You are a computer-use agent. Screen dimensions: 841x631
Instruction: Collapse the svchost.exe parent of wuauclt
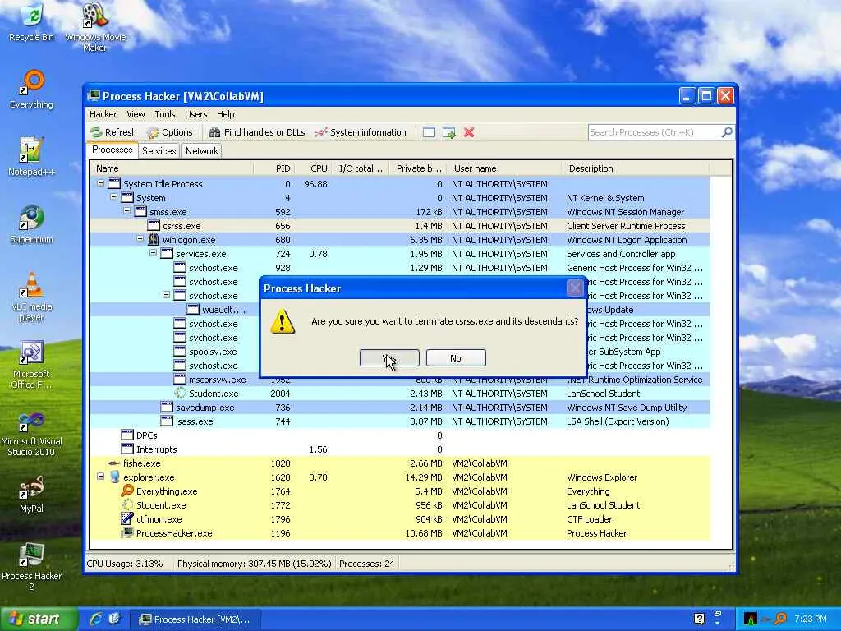[166, 295]
